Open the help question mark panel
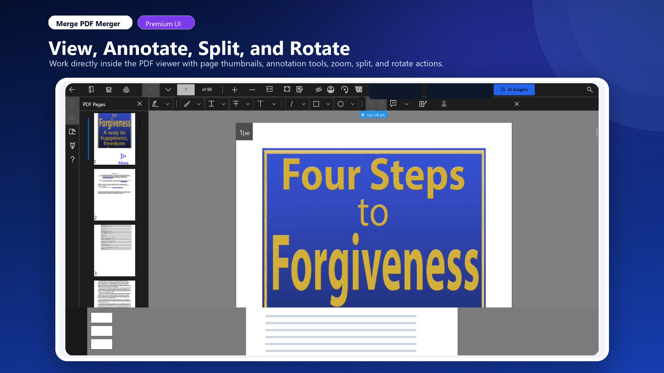The width and height of the screenshot is (664, 373). coord(72,159)
